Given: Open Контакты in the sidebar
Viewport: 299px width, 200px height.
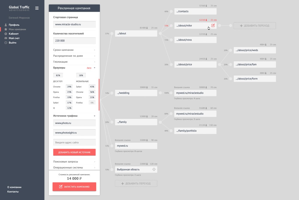Looking at the screenshot, I should point(13,192).
